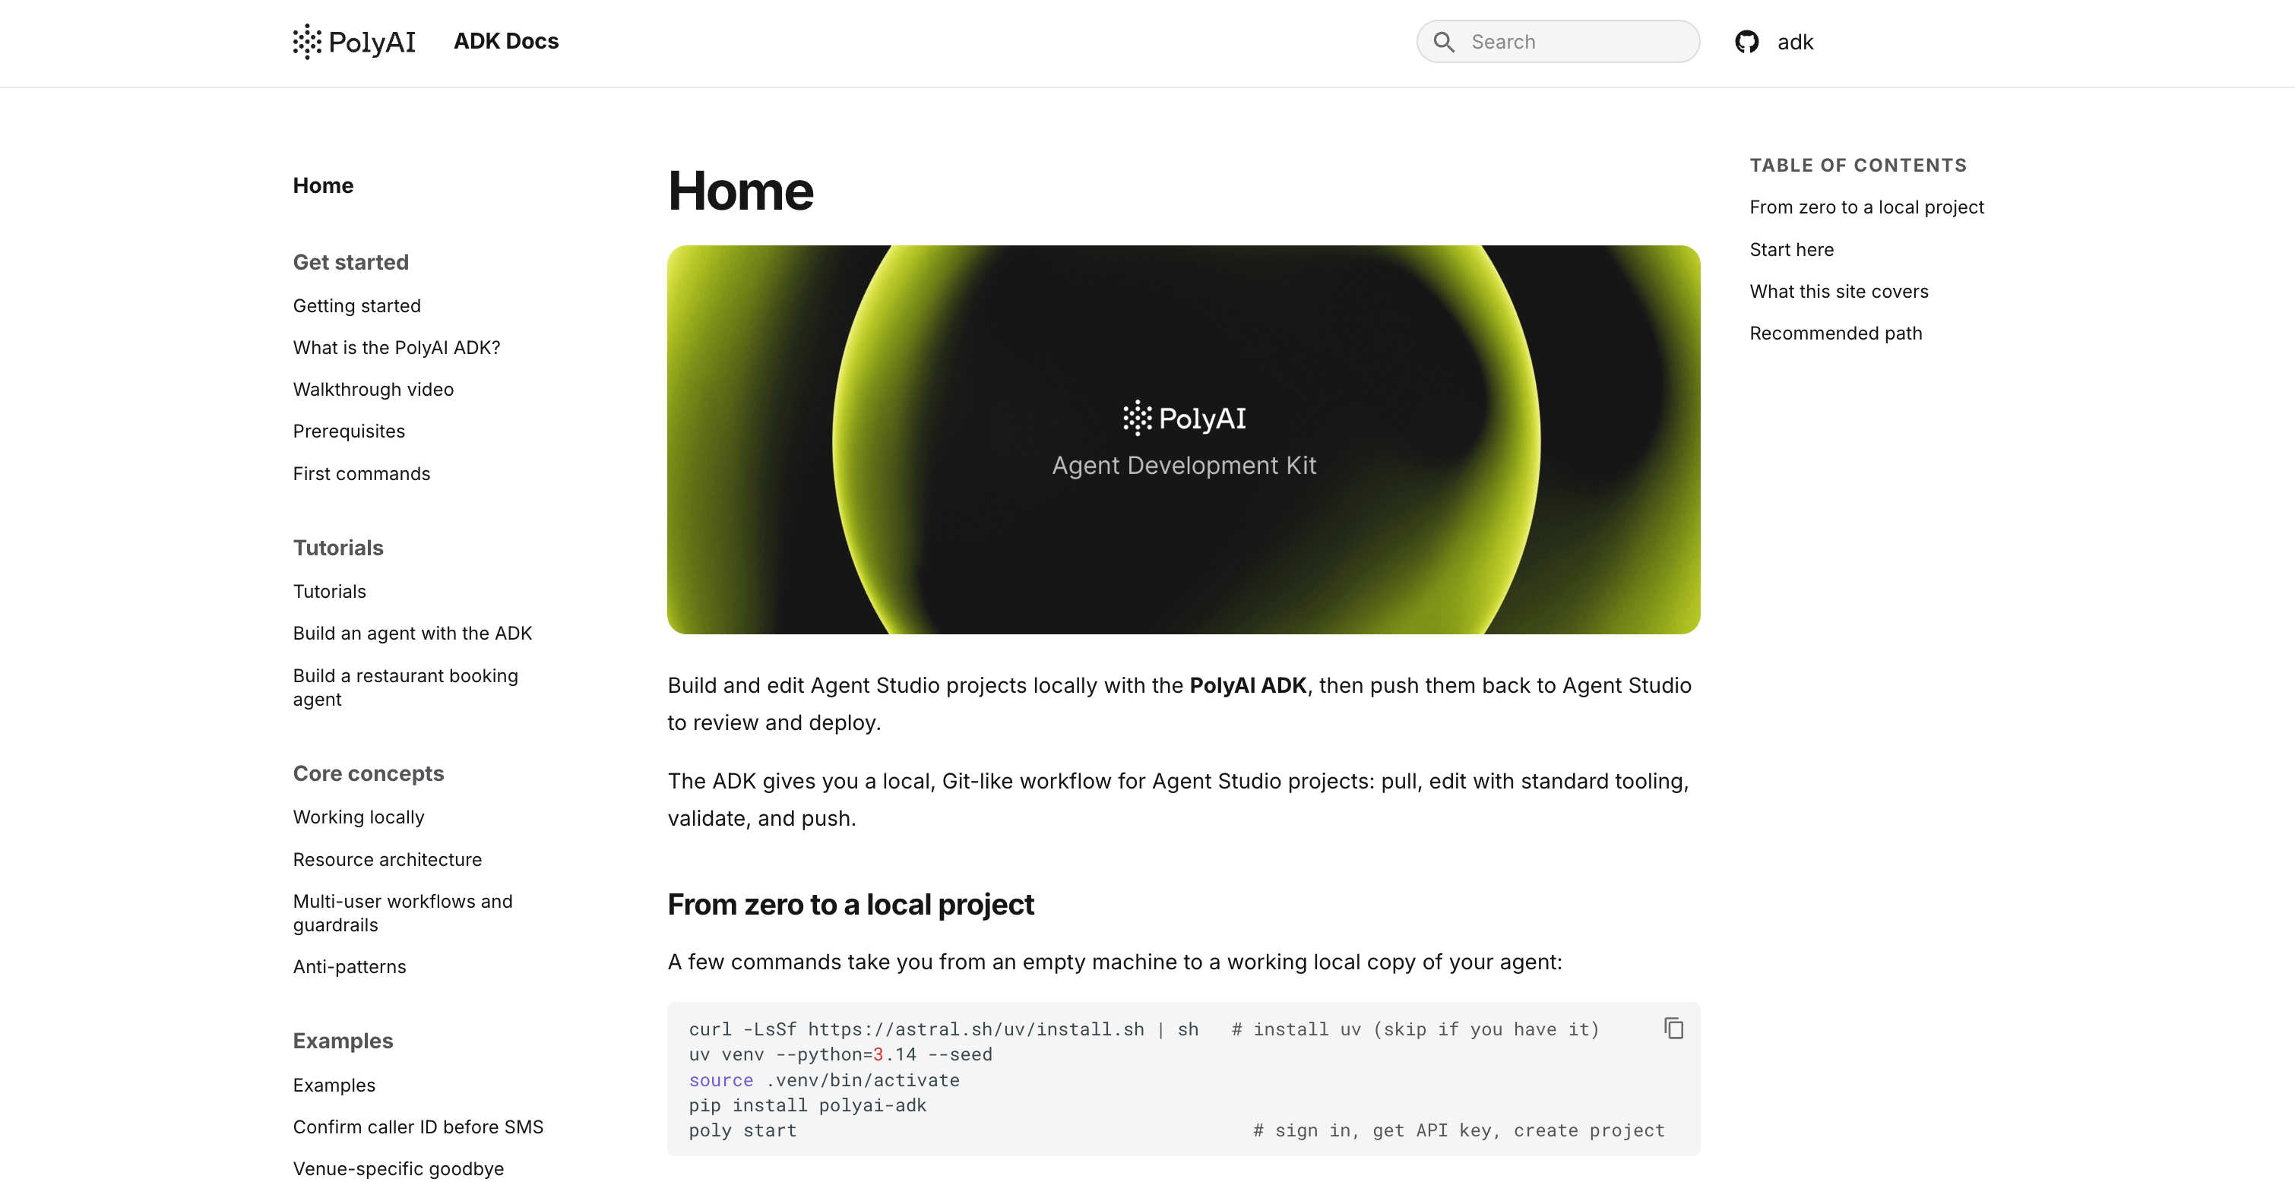
Task: Open the Resource architecture page
Action: (388, 860)
